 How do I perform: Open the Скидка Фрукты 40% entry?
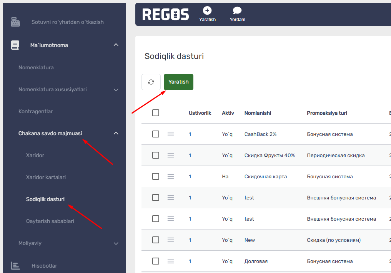coord(269,155)
